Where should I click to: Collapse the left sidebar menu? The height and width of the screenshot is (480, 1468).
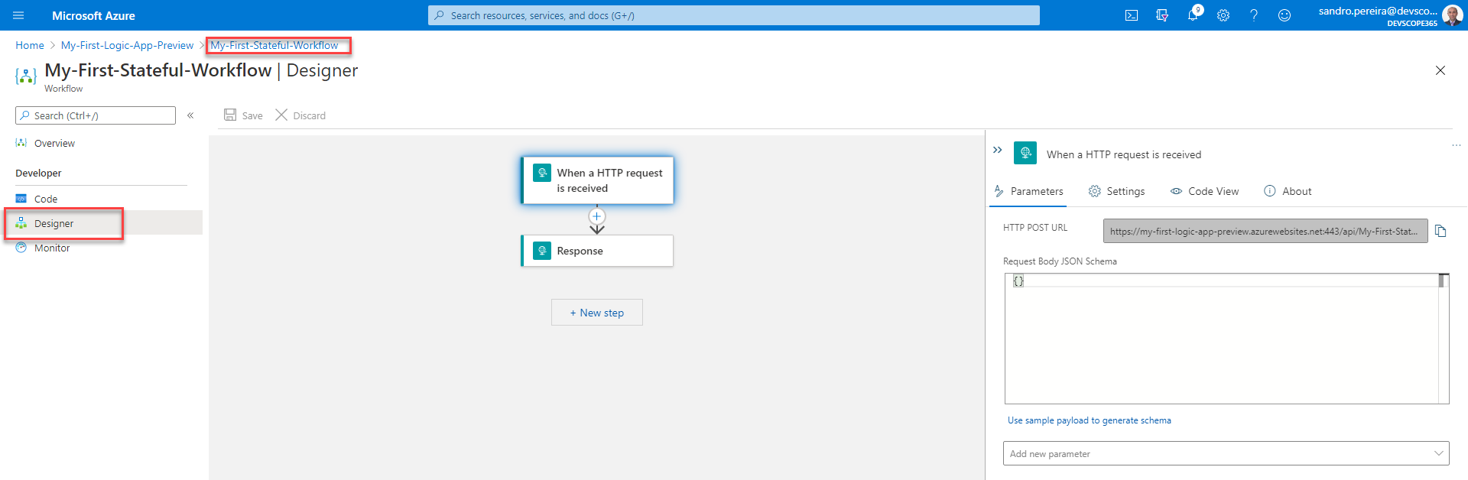(190, 115)
